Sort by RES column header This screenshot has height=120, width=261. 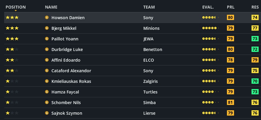(x=255, y=7)
